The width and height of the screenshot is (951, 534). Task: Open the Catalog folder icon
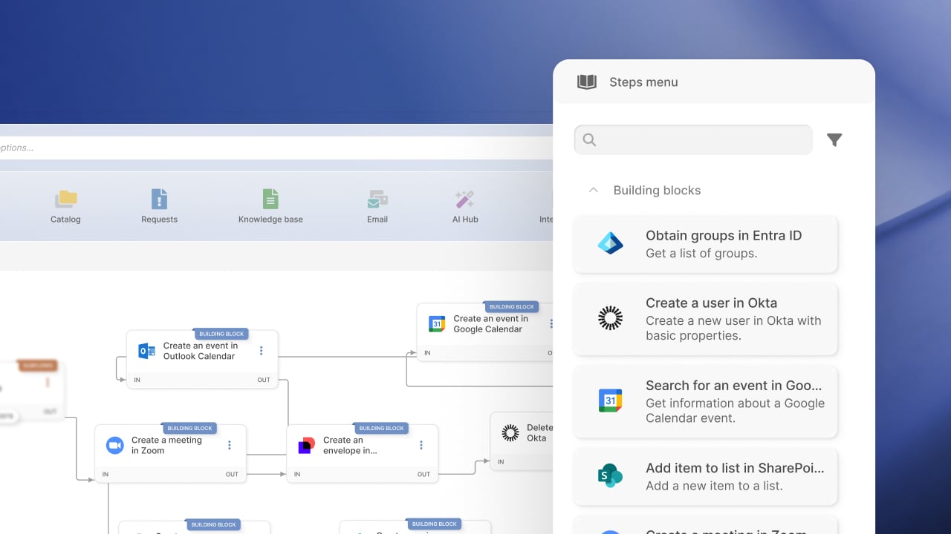[66, 199]
